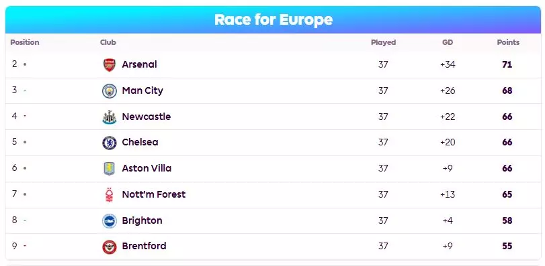Image resolution: width=545 pixels, height=266 pixels.
Task: Open the Man City club name link
Action: [x=142, y=90]
